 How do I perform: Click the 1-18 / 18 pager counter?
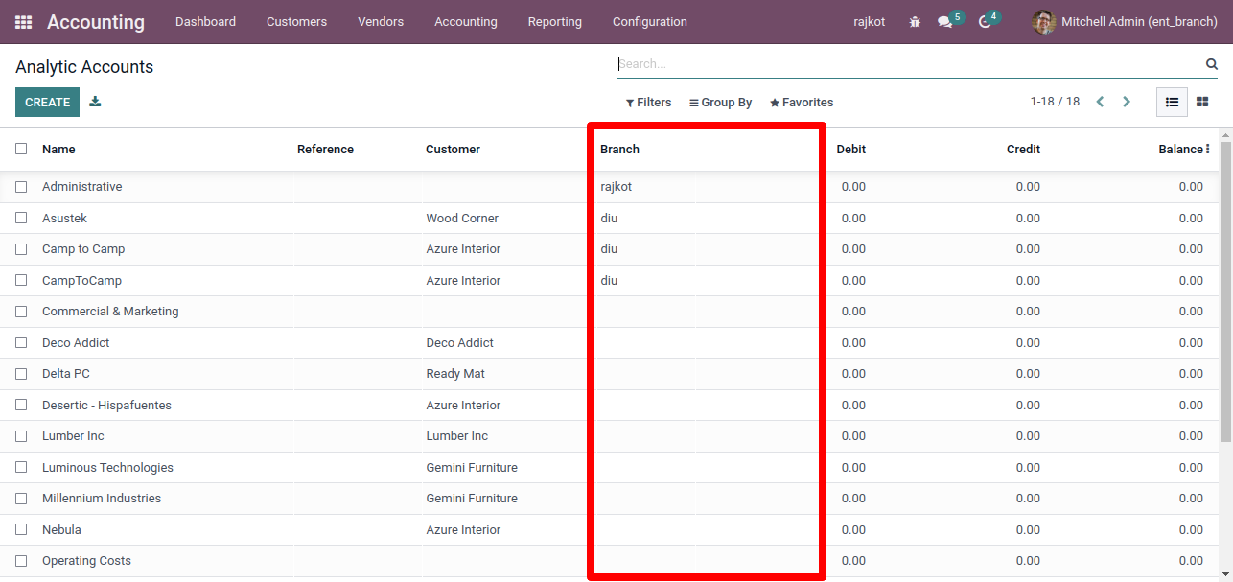coord(1055,102)
